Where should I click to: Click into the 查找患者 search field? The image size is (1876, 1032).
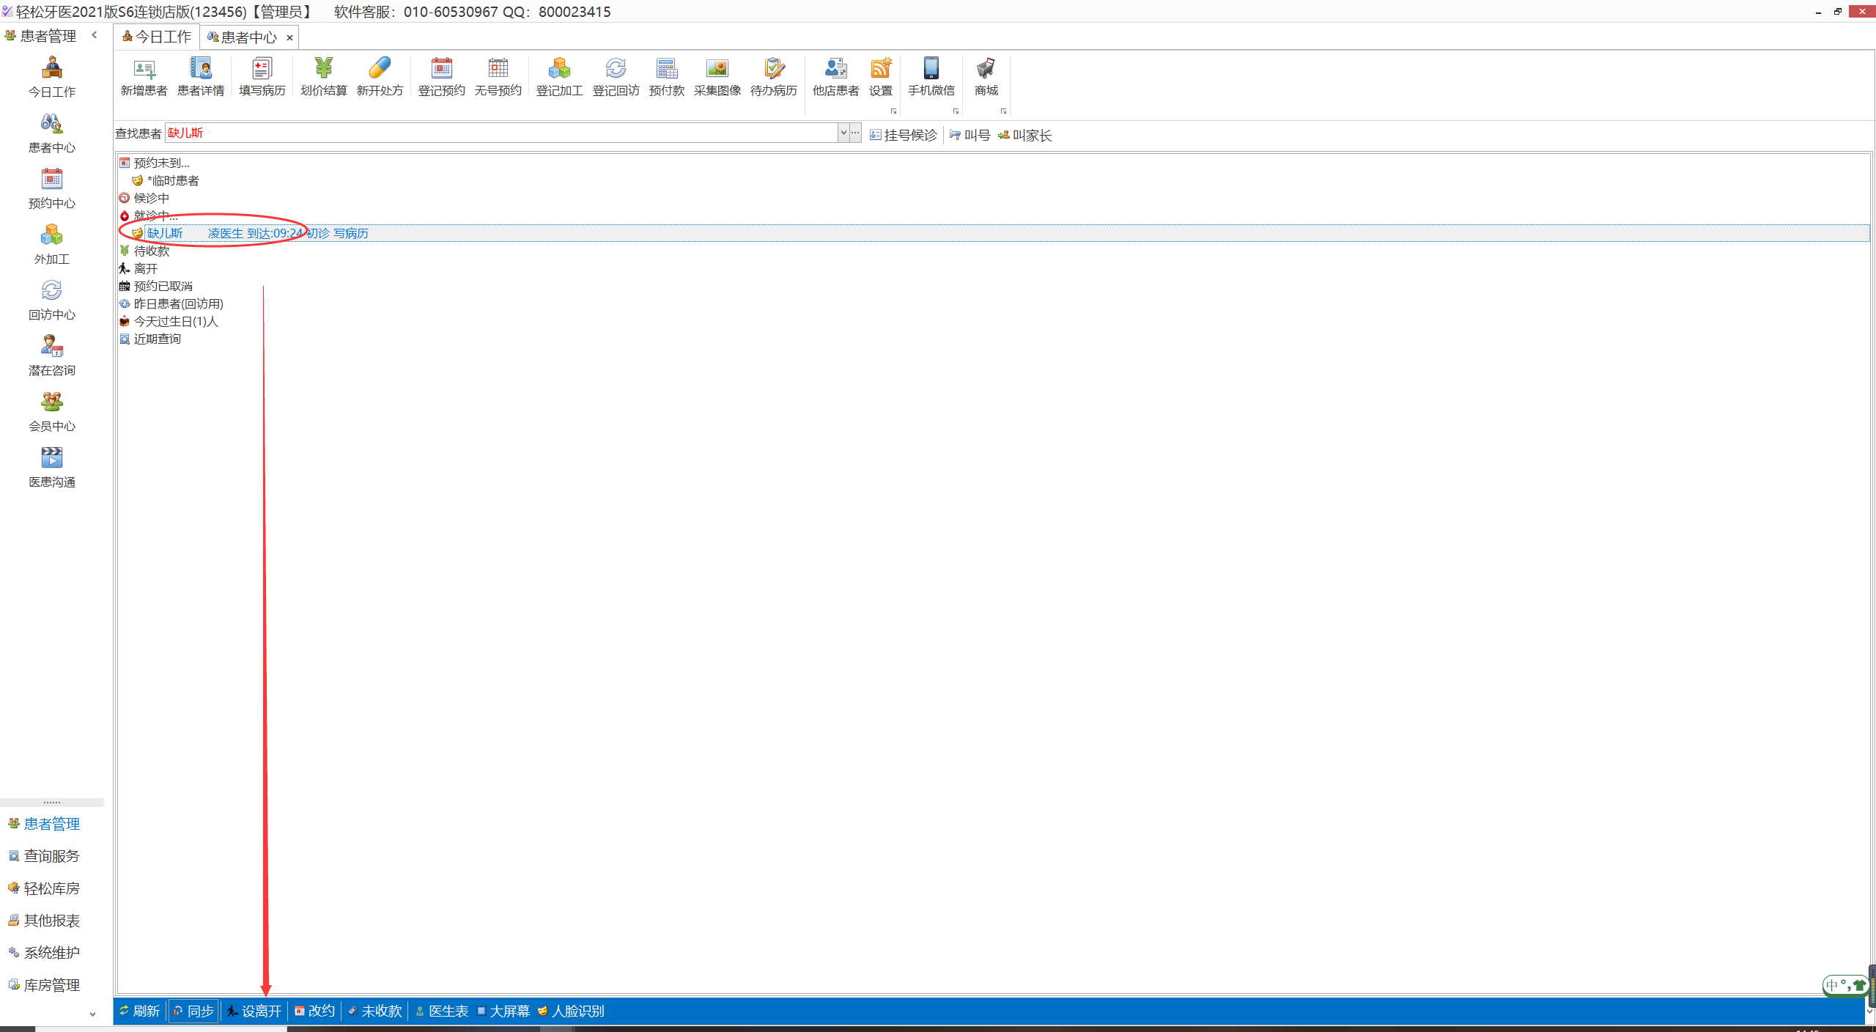[501, 133]
